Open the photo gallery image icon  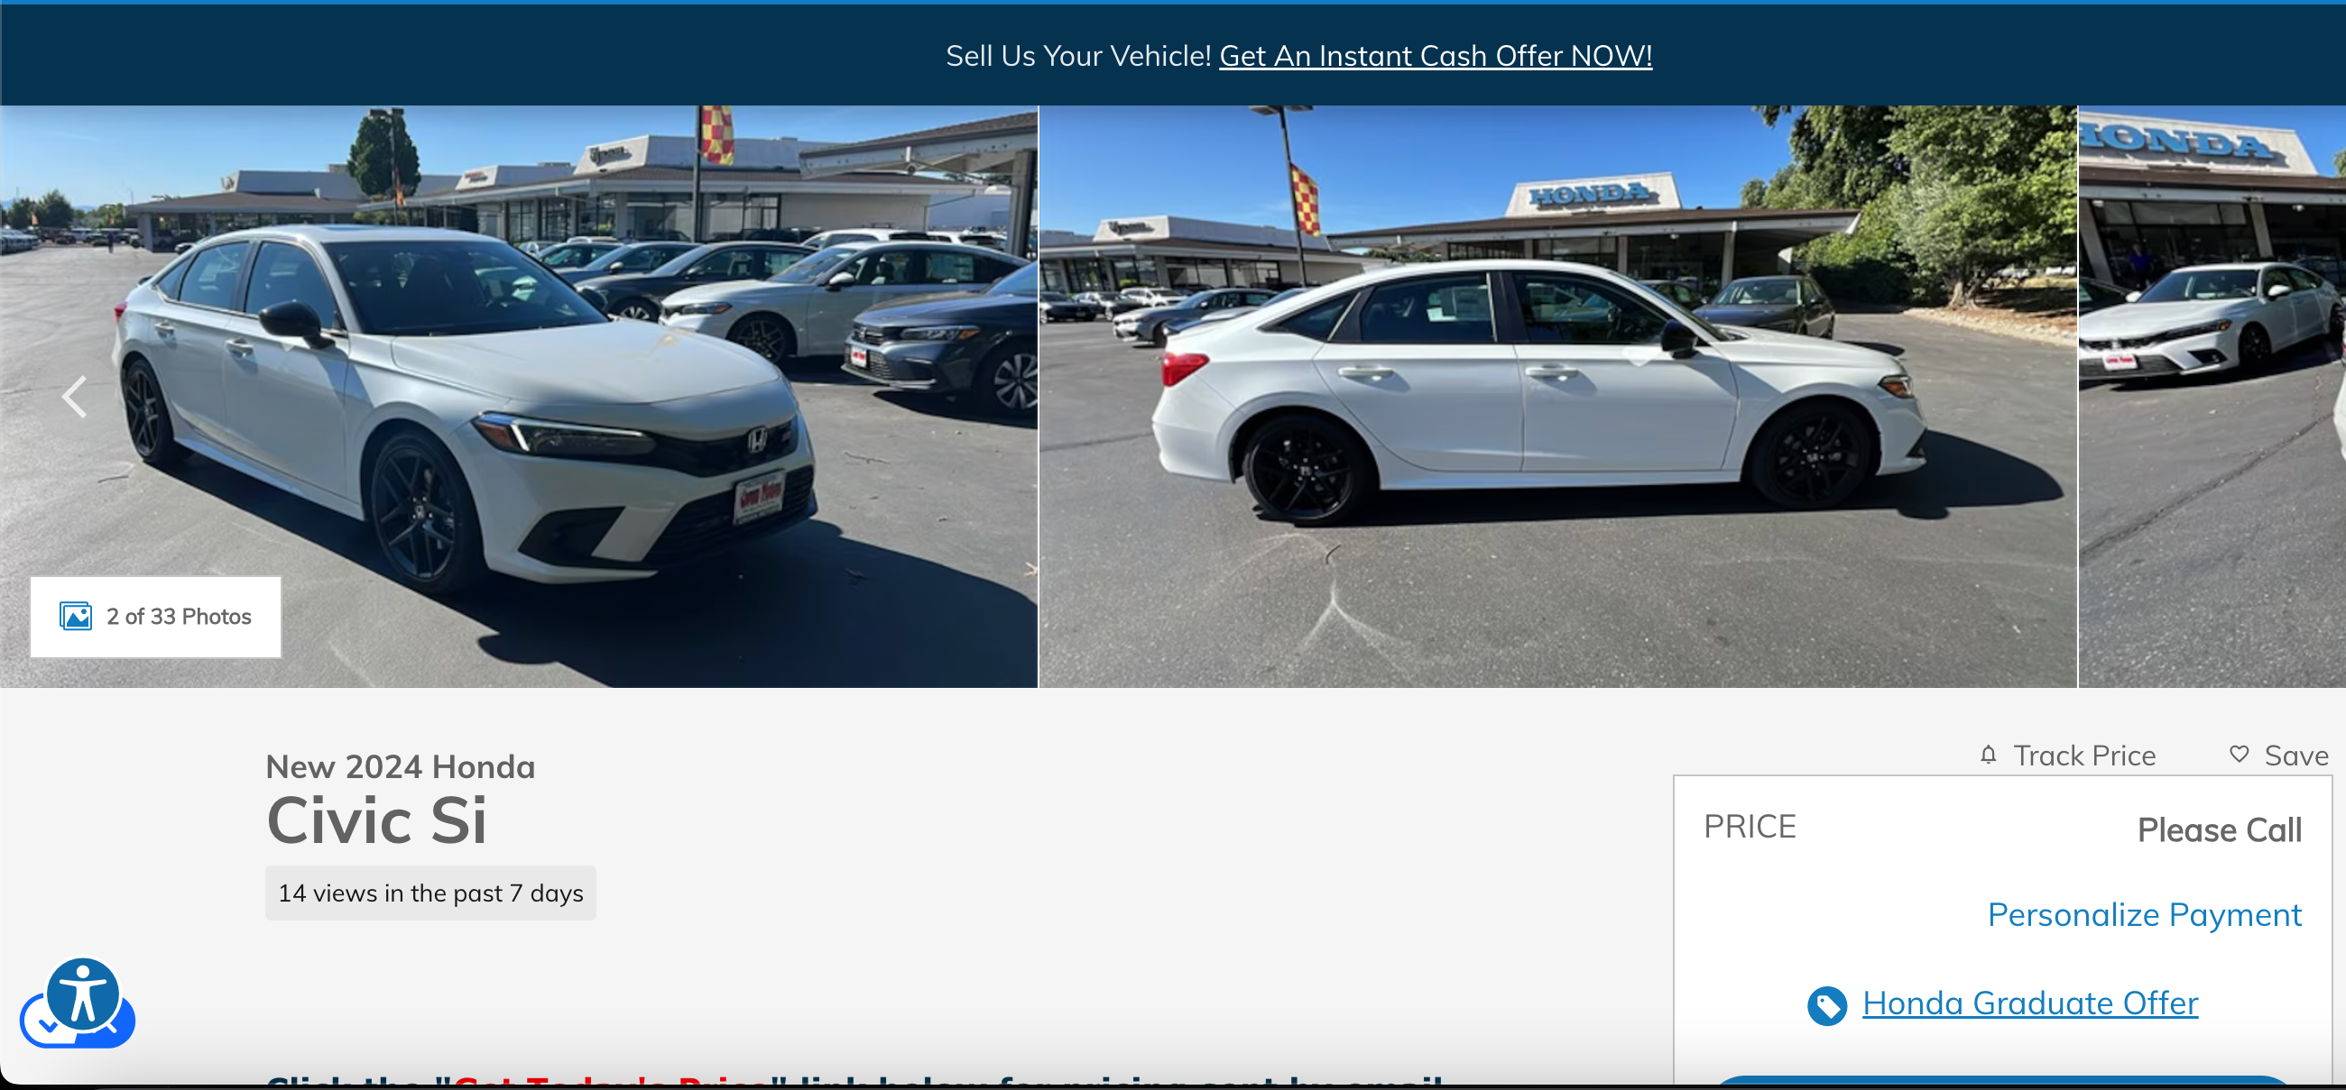76,616
